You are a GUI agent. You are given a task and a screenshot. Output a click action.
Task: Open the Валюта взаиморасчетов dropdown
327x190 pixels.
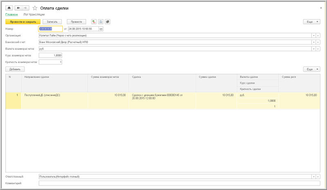(x=314, y=49)
